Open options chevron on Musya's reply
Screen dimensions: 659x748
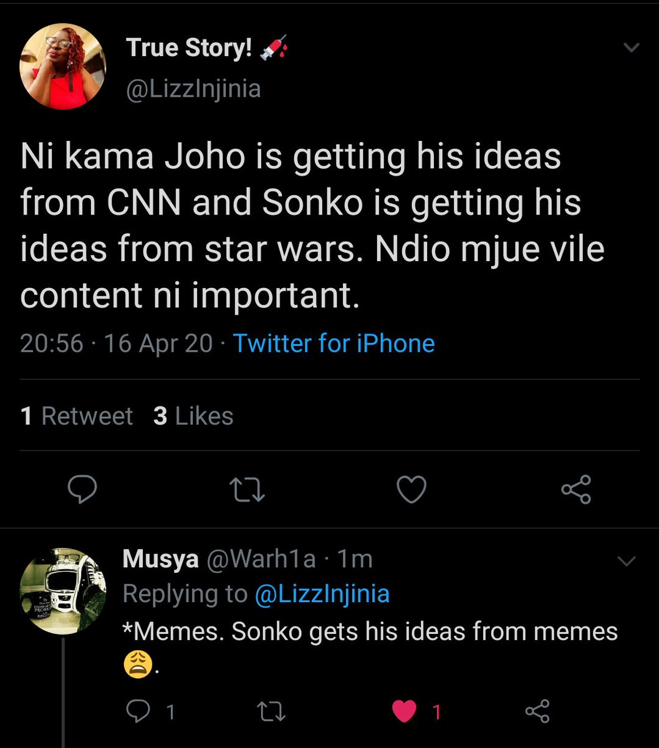(625, 561)
